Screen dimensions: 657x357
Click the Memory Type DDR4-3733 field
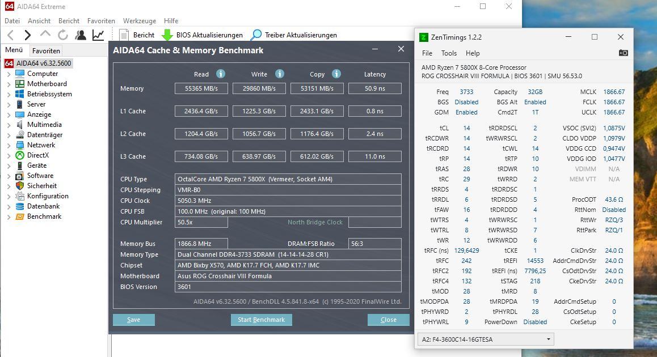click(x=288, y=254)
